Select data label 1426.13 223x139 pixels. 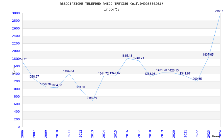[173, 70]
